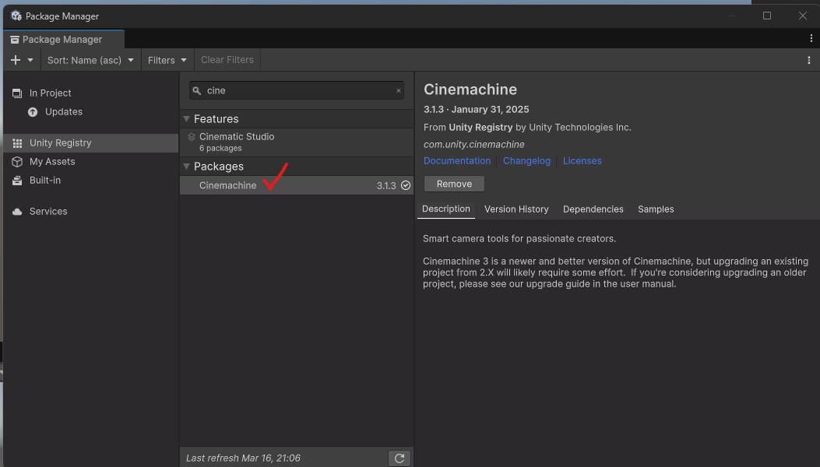
Task: Collapse the Packages section
Action: pos(186,167)
